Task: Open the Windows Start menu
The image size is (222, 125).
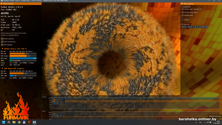Action: (4, 122)
